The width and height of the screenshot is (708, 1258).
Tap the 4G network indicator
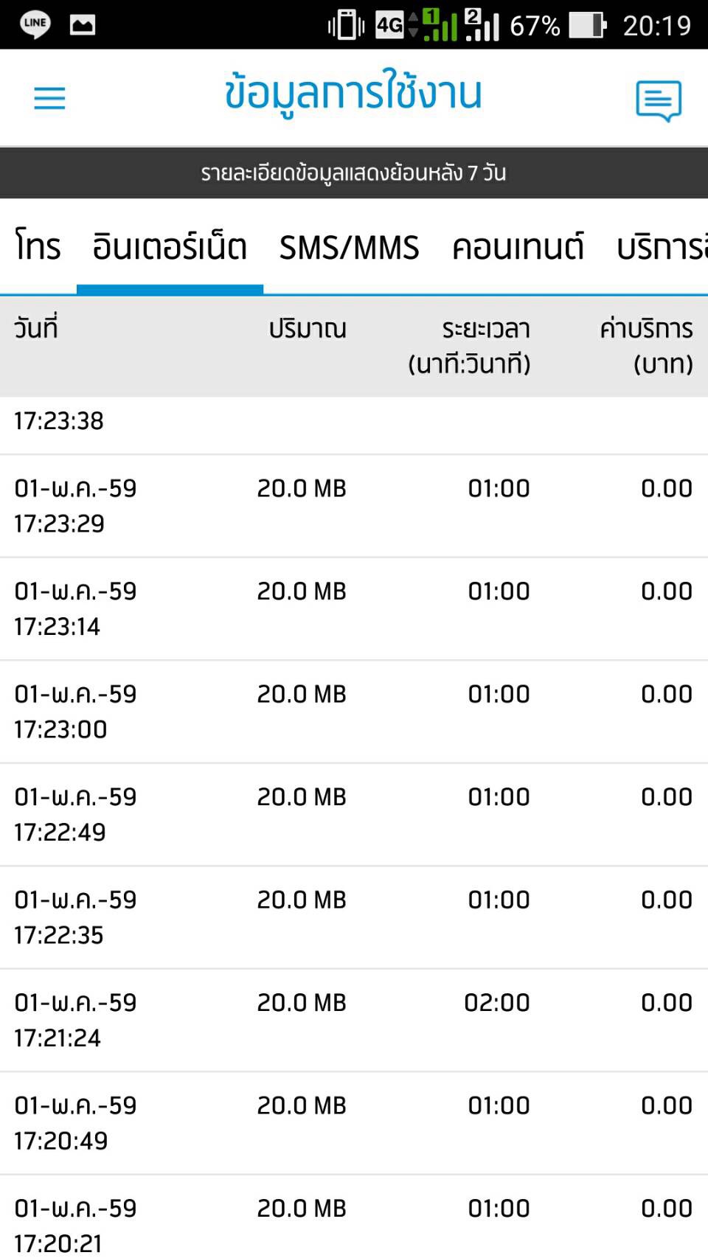click(390, 25)
